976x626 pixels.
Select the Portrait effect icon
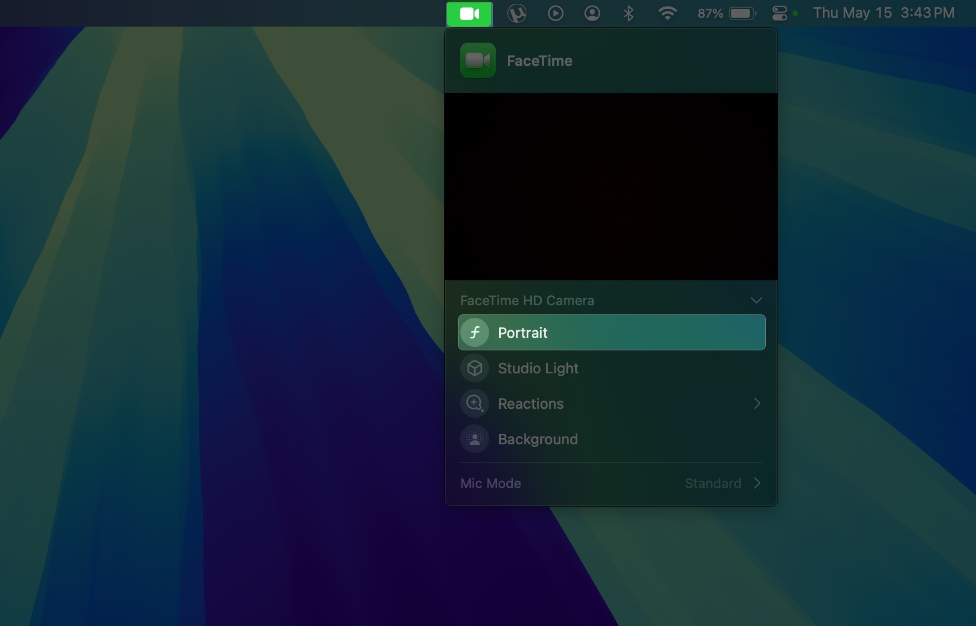pos(475,332)
